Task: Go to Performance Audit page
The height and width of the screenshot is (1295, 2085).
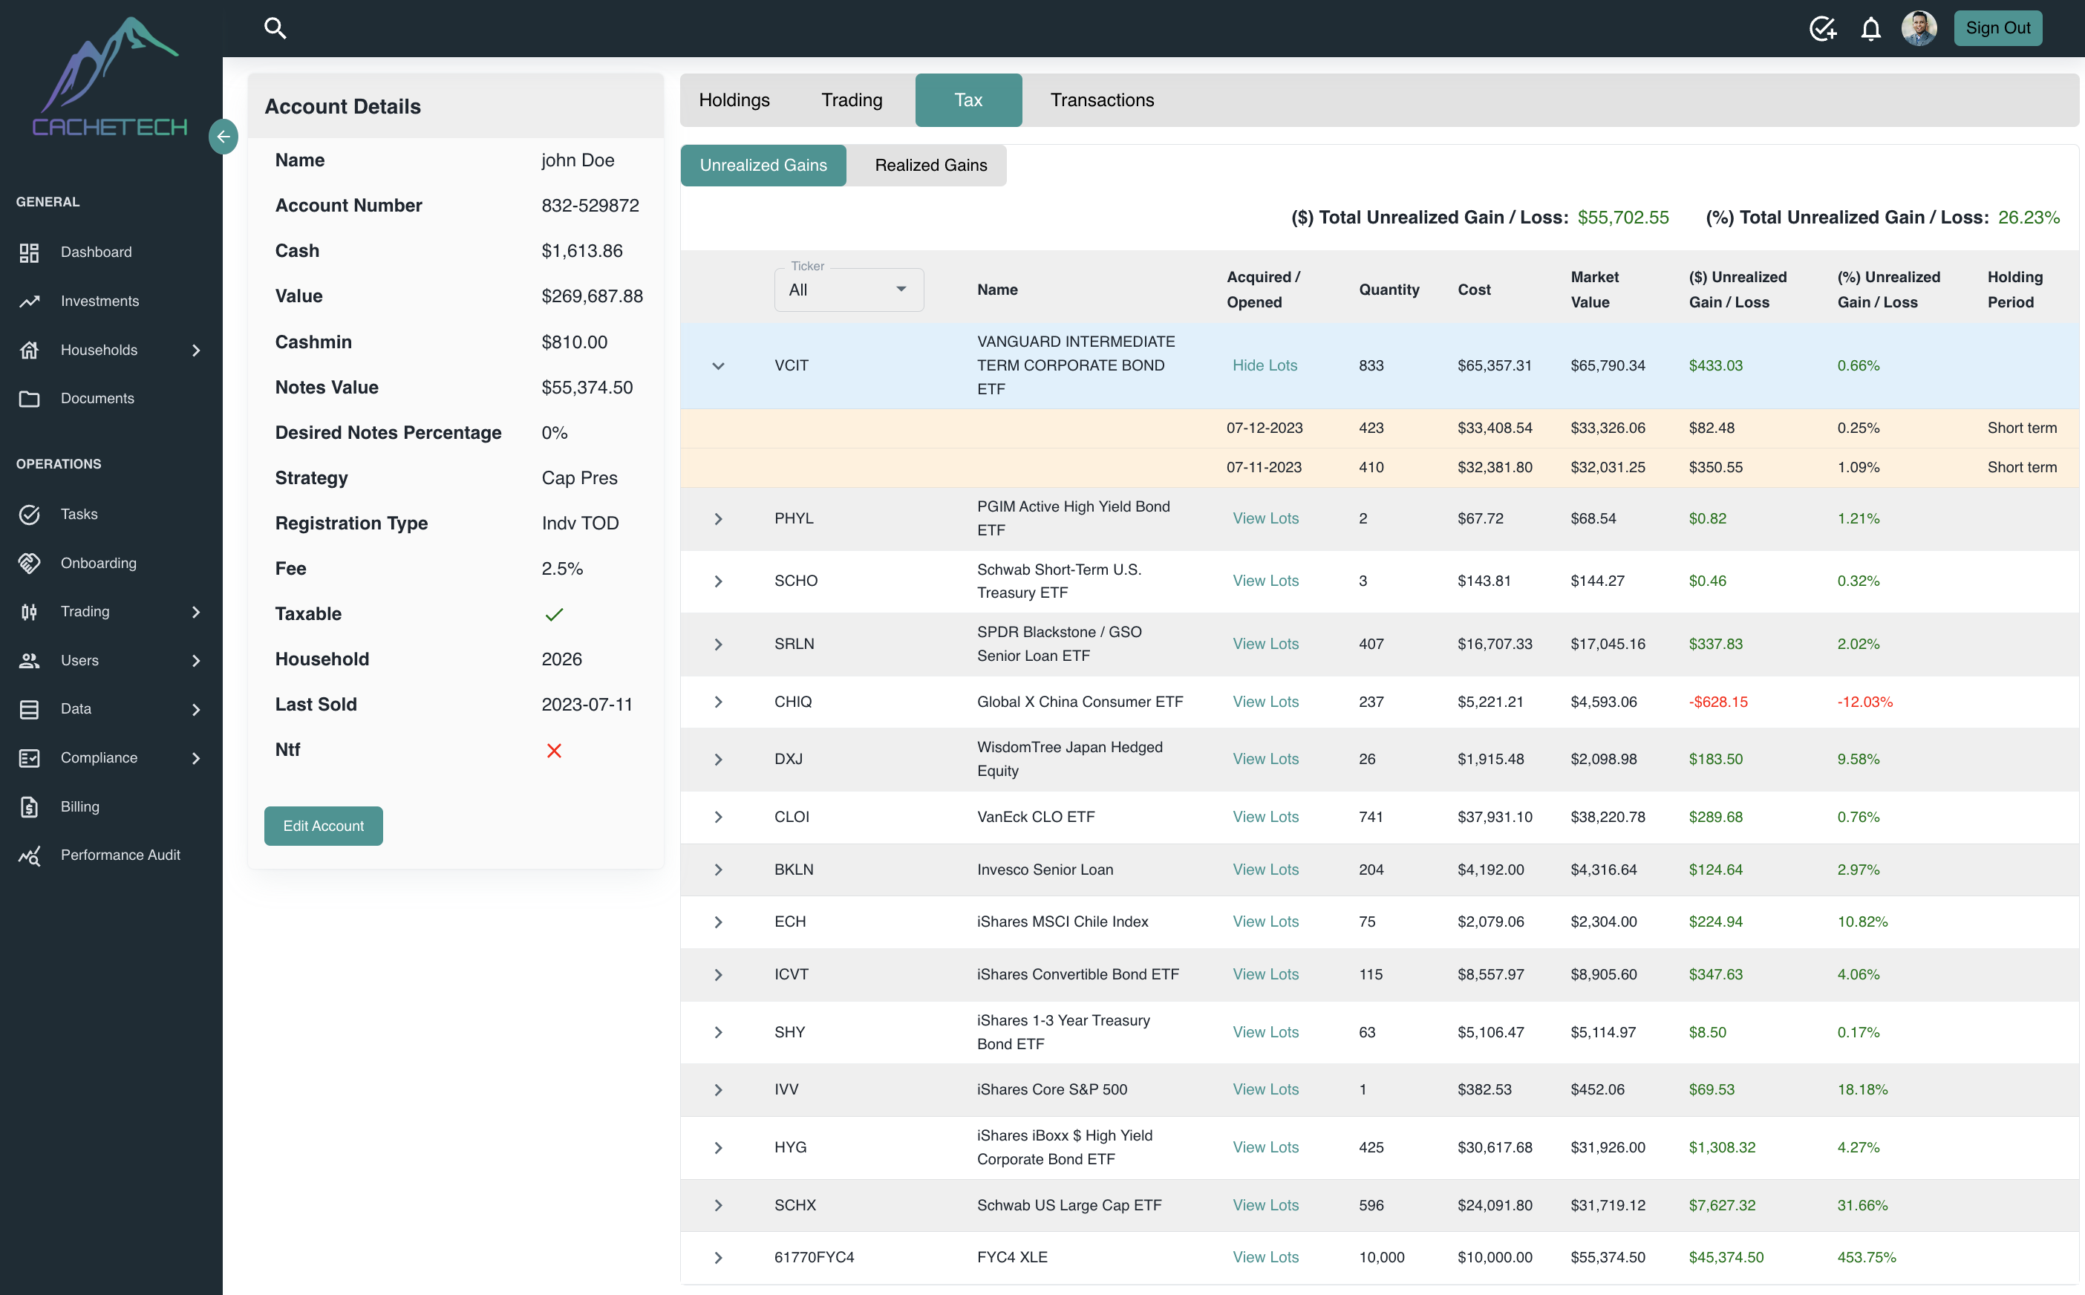Action: (x=120, y=855)
